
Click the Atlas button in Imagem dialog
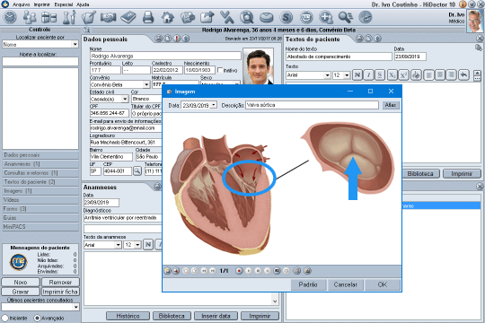pos(391,105)
